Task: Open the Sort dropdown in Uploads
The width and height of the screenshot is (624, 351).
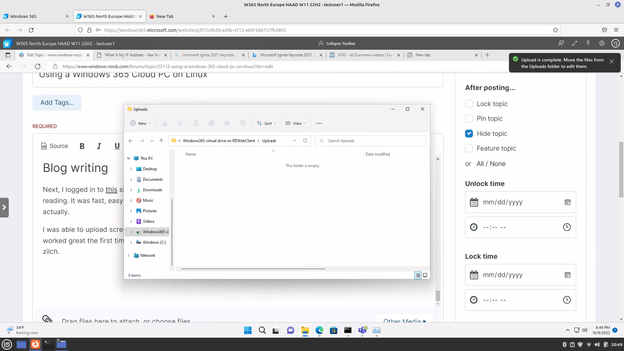Action: [x=266, y=123]
